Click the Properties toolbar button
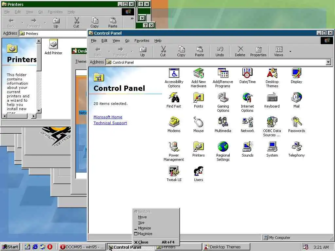 point(258,51)
